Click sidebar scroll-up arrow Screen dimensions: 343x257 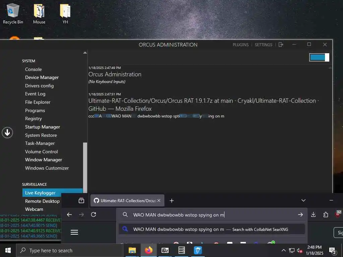(85, 53)
